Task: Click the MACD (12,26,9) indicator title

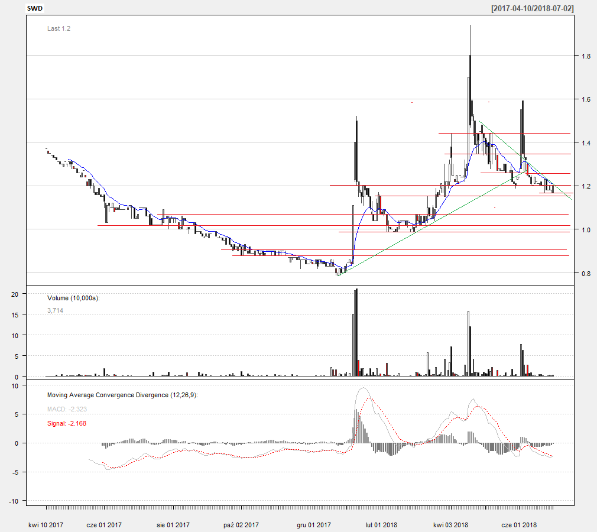Action: point(122,395)
